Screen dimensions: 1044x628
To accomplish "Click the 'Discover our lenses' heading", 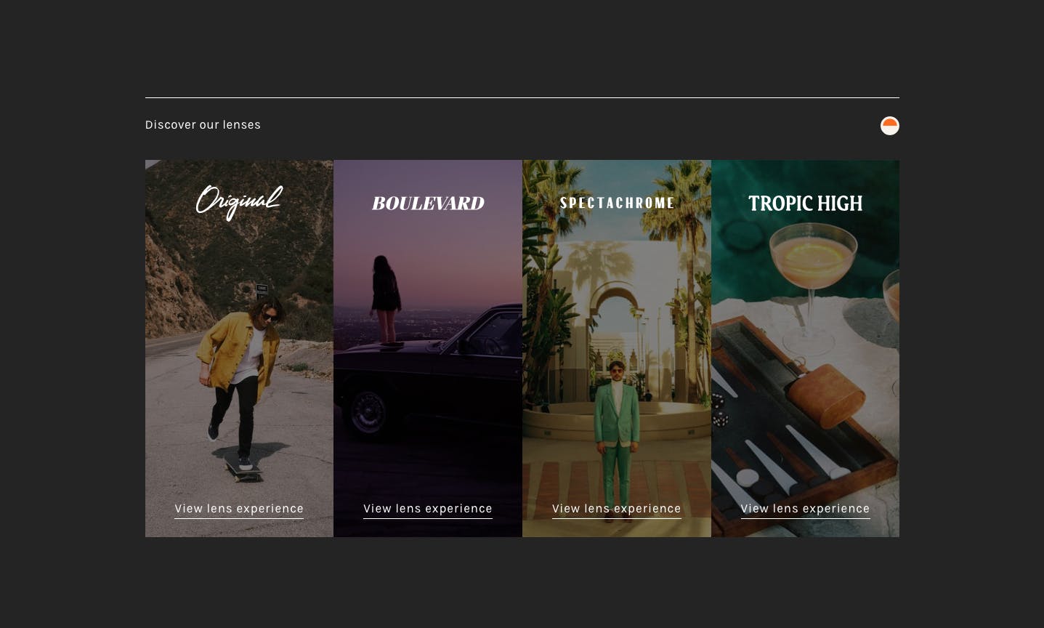I will [203, 125].
